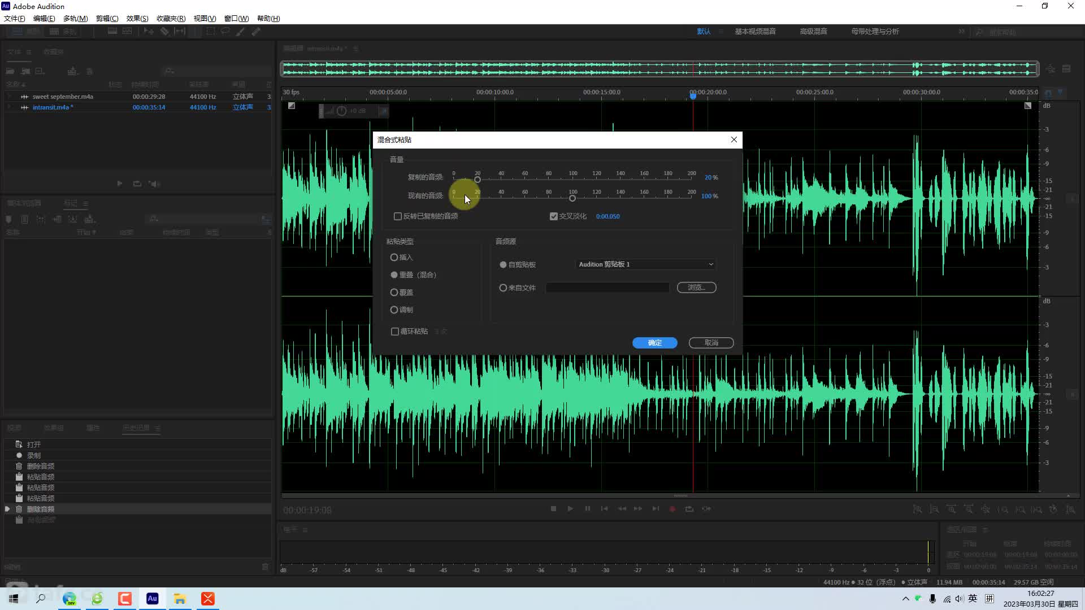Screen dimensions: 1085x610
Task: Move playhead to previous marker
Action: (x=605, y=509)
